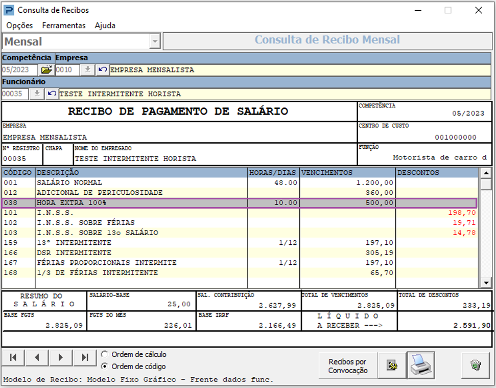
Task: Click the icon button next to Recibos por Convocação
Action: click(x=392, y=365)
